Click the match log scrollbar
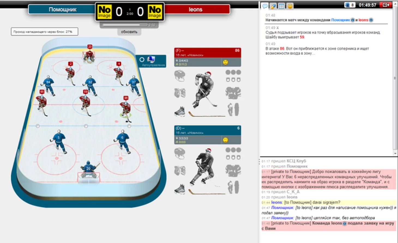Screen dimensions: 398x243 click(x=395, y=78)
